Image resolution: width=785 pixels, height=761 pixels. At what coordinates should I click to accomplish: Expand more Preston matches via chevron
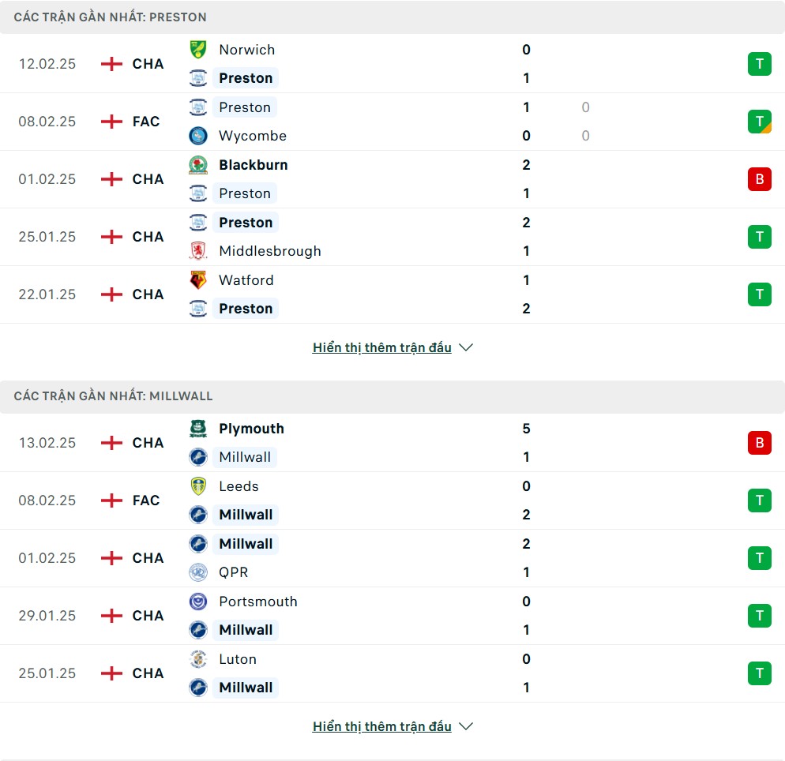[466, 347]
